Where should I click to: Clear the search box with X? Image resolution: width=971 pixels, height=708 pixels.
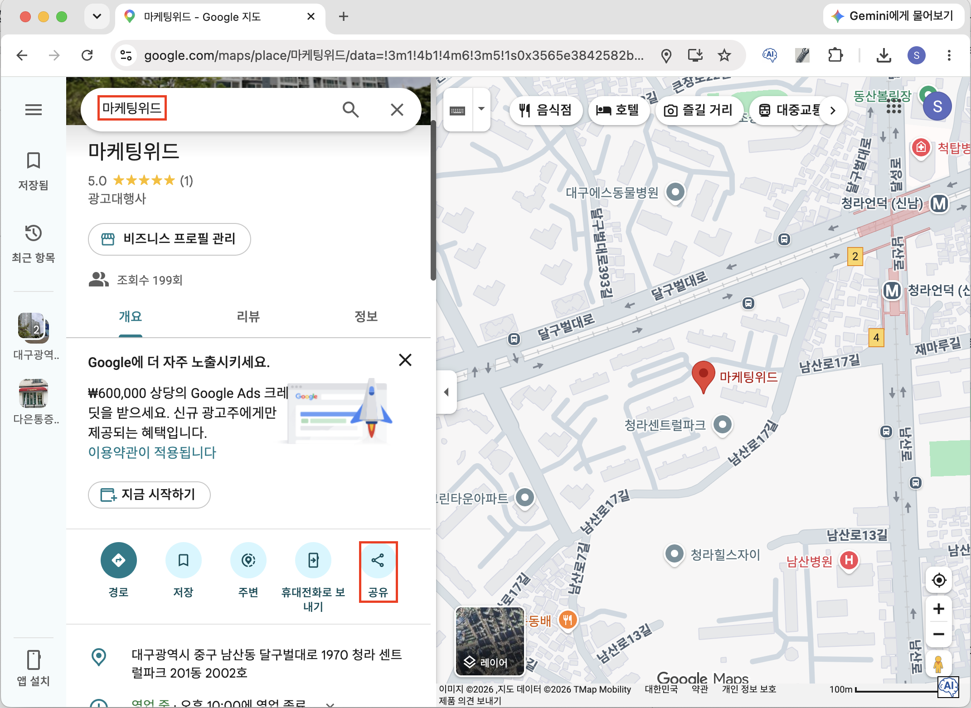(397, 109)
